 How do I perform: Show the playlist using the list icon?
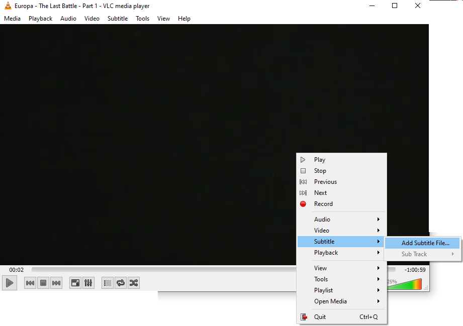(107, 283)
